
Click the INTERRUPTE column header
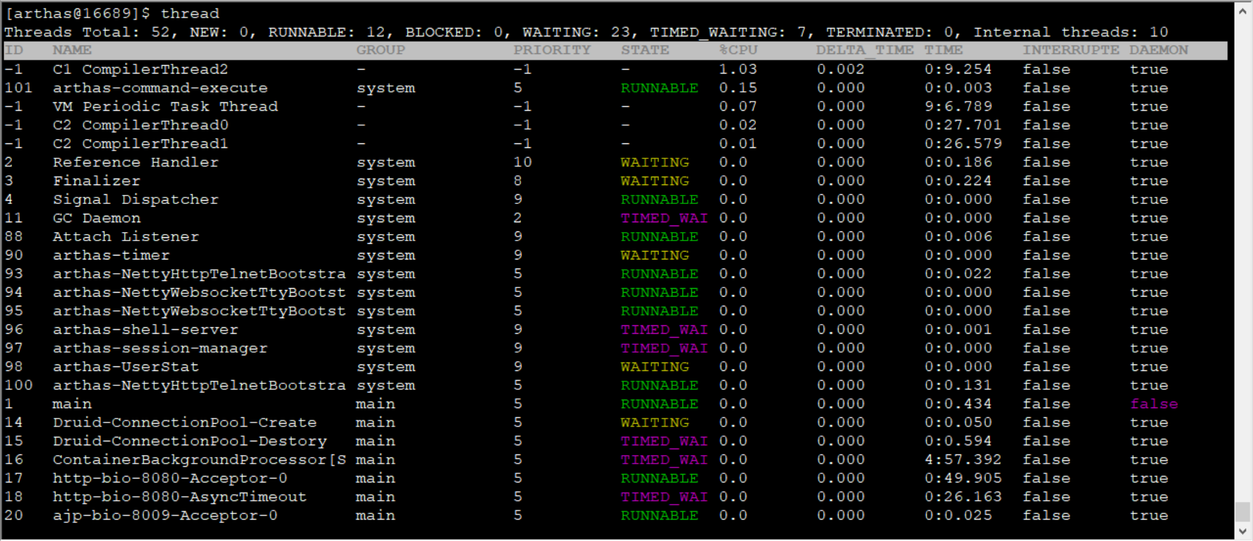point(1071,50)
